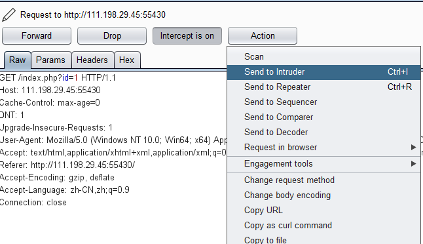This screenshot has width=423, height=244.
Task: Switch to the Params tab
Action: (51, 60)
